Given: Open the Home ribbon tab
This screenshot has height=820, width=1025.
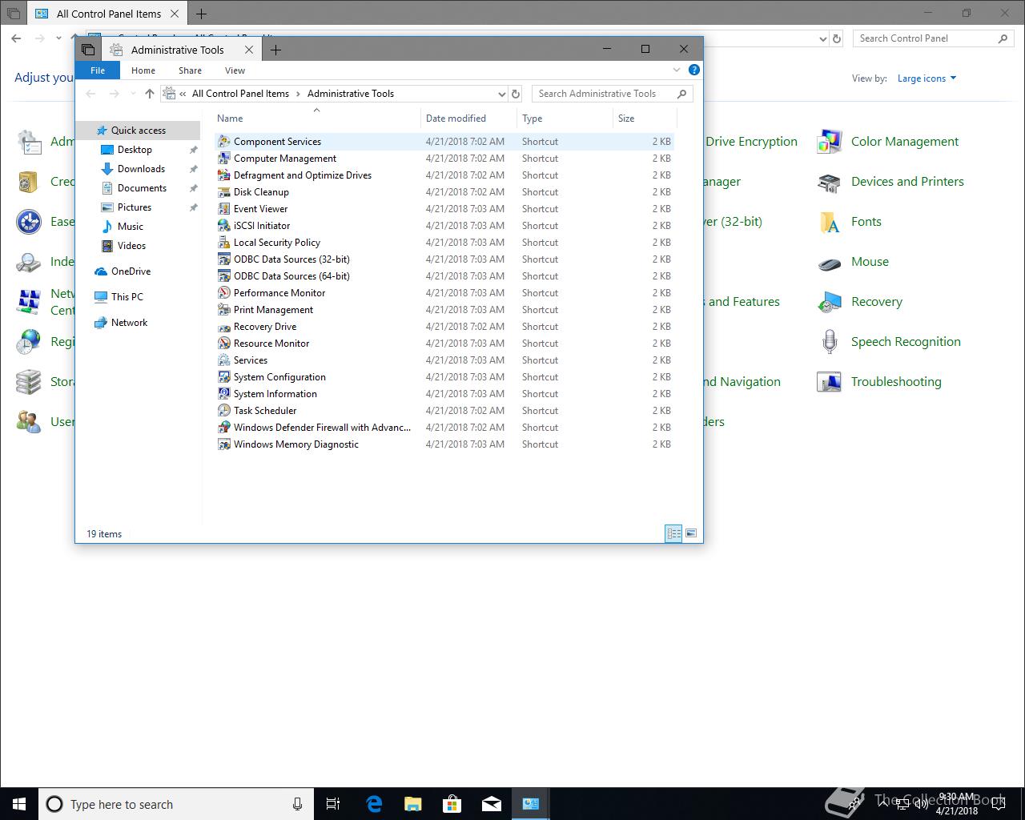Looking at the screenshot, I should (143, 70).
